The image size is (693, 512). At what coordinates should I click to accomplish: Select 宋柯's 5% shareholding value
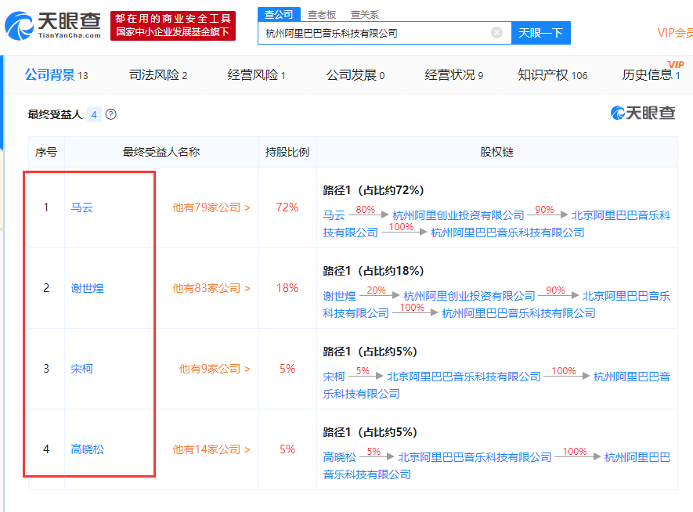click(287, 369)
